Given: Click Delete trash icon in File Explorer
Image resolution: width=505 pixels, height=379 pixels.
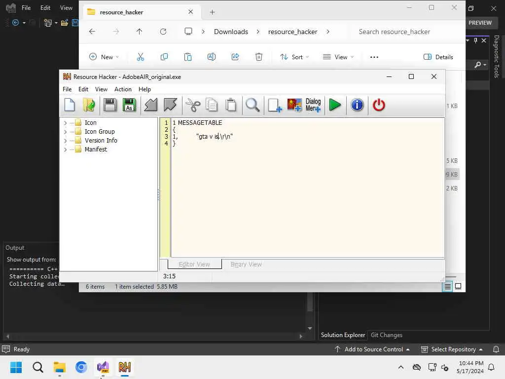Looking at the screenshot, I should [x=258, y=57].
